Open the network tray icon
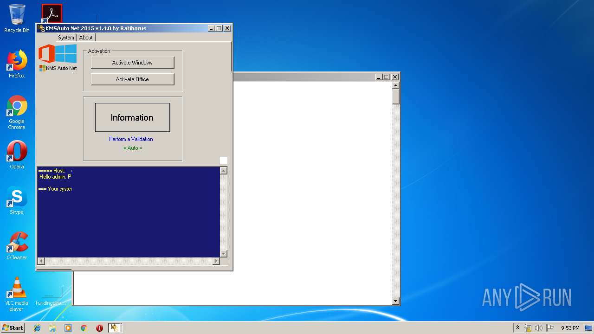Viewport: 594px width, 334px height. pyautogui.click(x=528, y=328)
